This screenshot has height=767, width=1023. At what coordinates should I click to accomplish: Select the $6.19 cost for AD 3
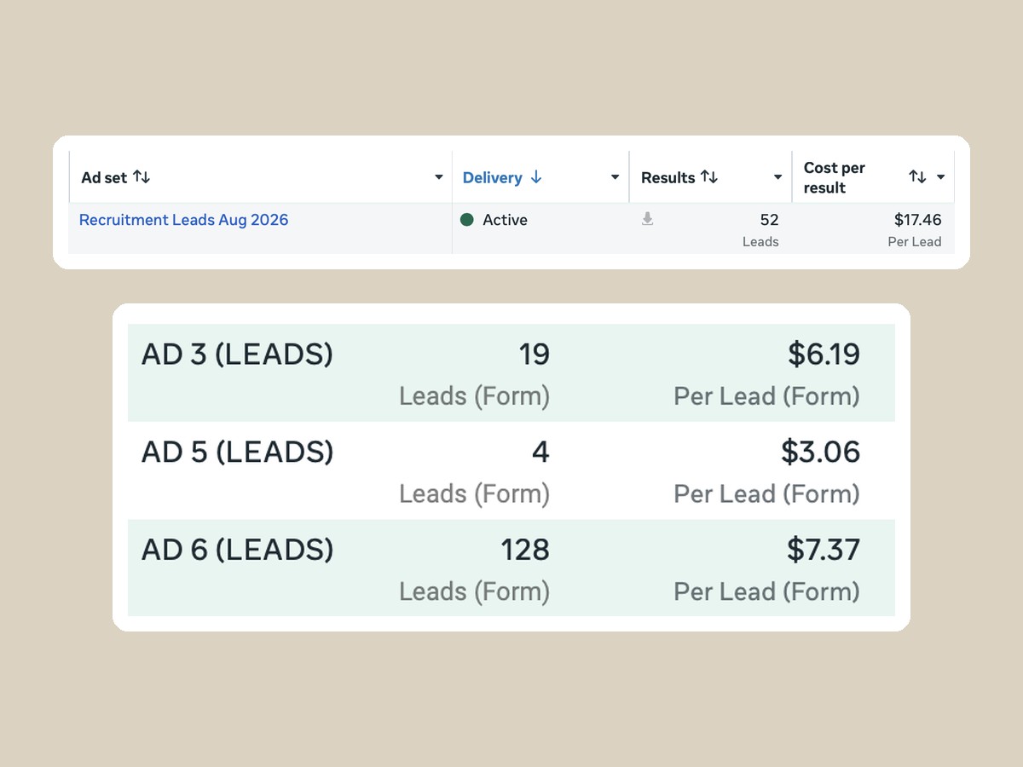(x=824, y=354)
